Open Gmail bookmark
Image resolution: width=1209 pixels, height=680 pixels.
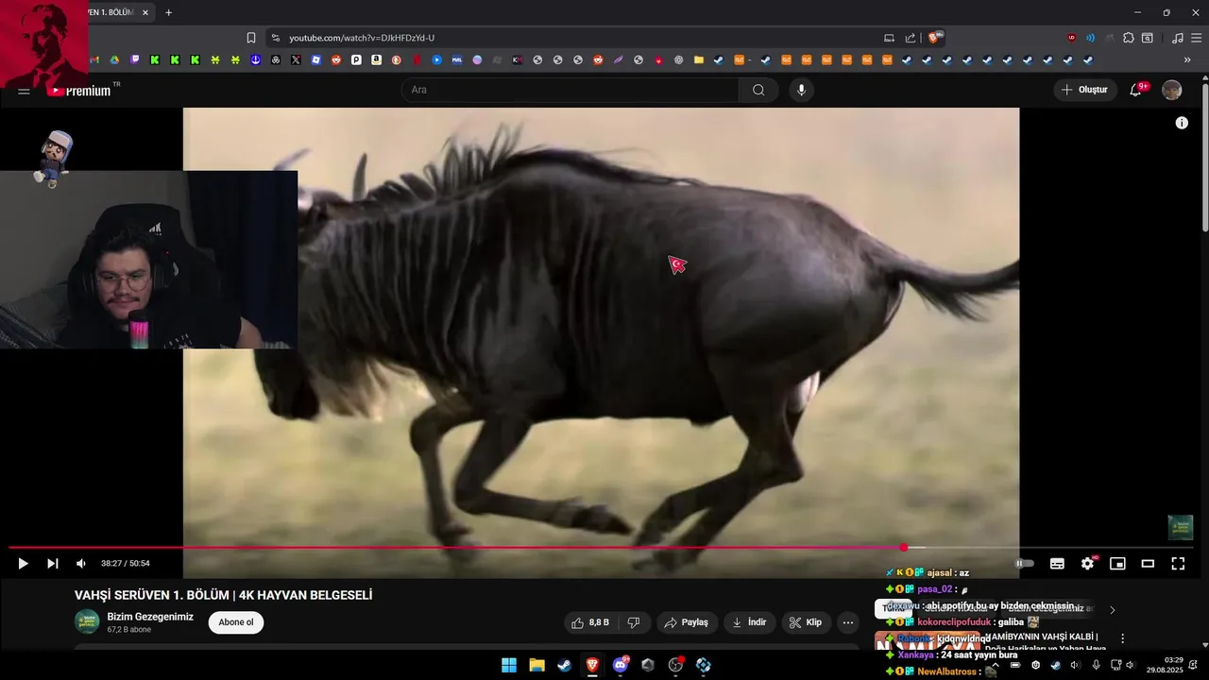pos(94,59)
